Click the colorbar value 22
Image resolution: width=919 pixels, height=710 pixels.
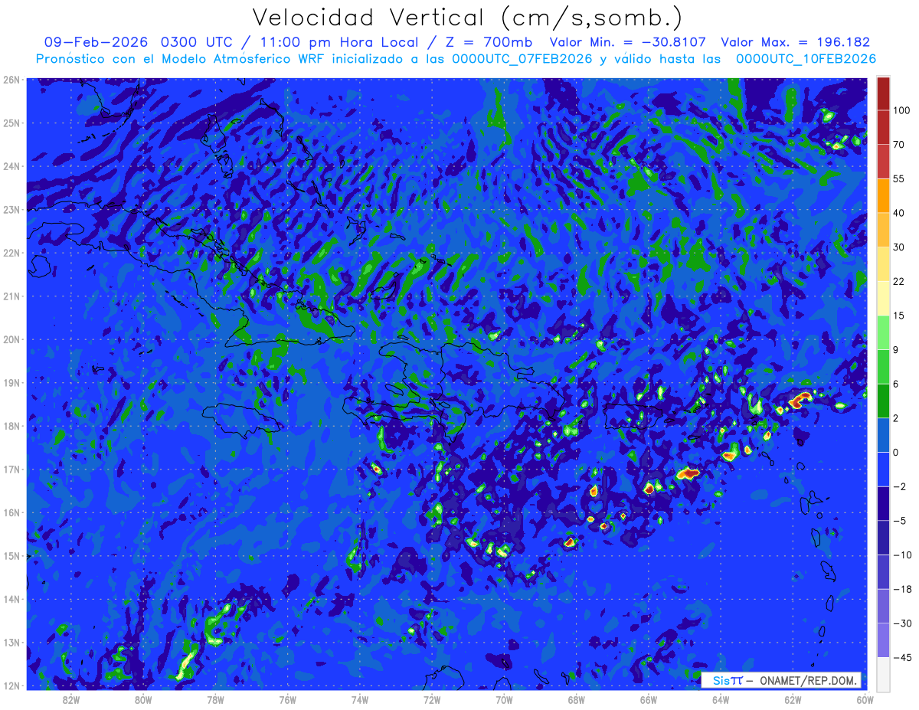coord(899,282)
